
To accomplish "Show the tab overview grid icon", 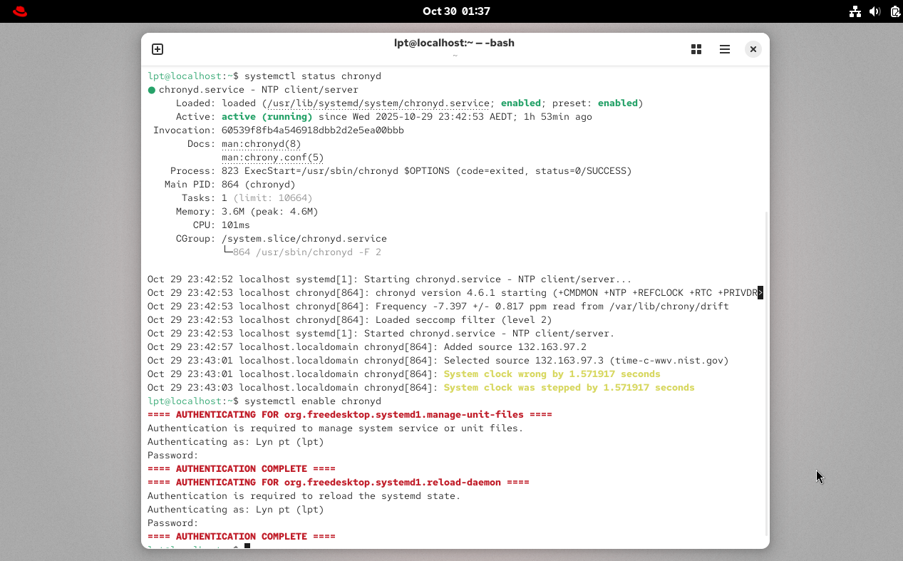I will pyautogui.click(x=696, y=49).
